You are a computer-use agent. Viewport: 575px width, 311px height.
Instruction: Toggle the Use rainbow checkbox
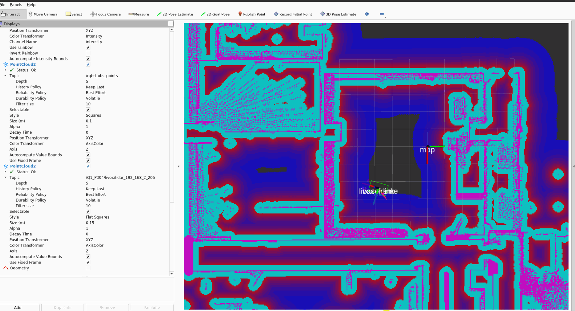pyautogui.click(x=88, y=47)
